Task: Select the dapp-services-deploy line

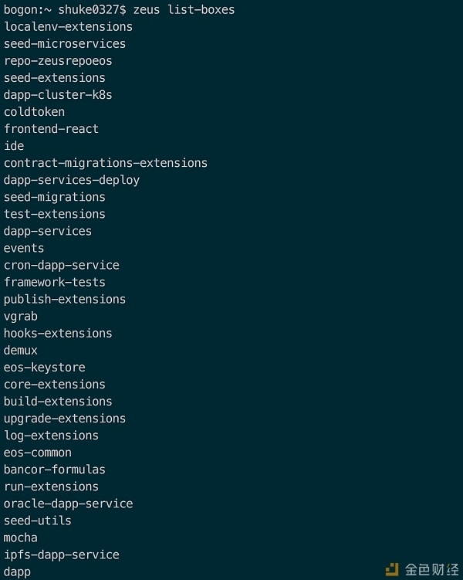Action: (72, 180)
